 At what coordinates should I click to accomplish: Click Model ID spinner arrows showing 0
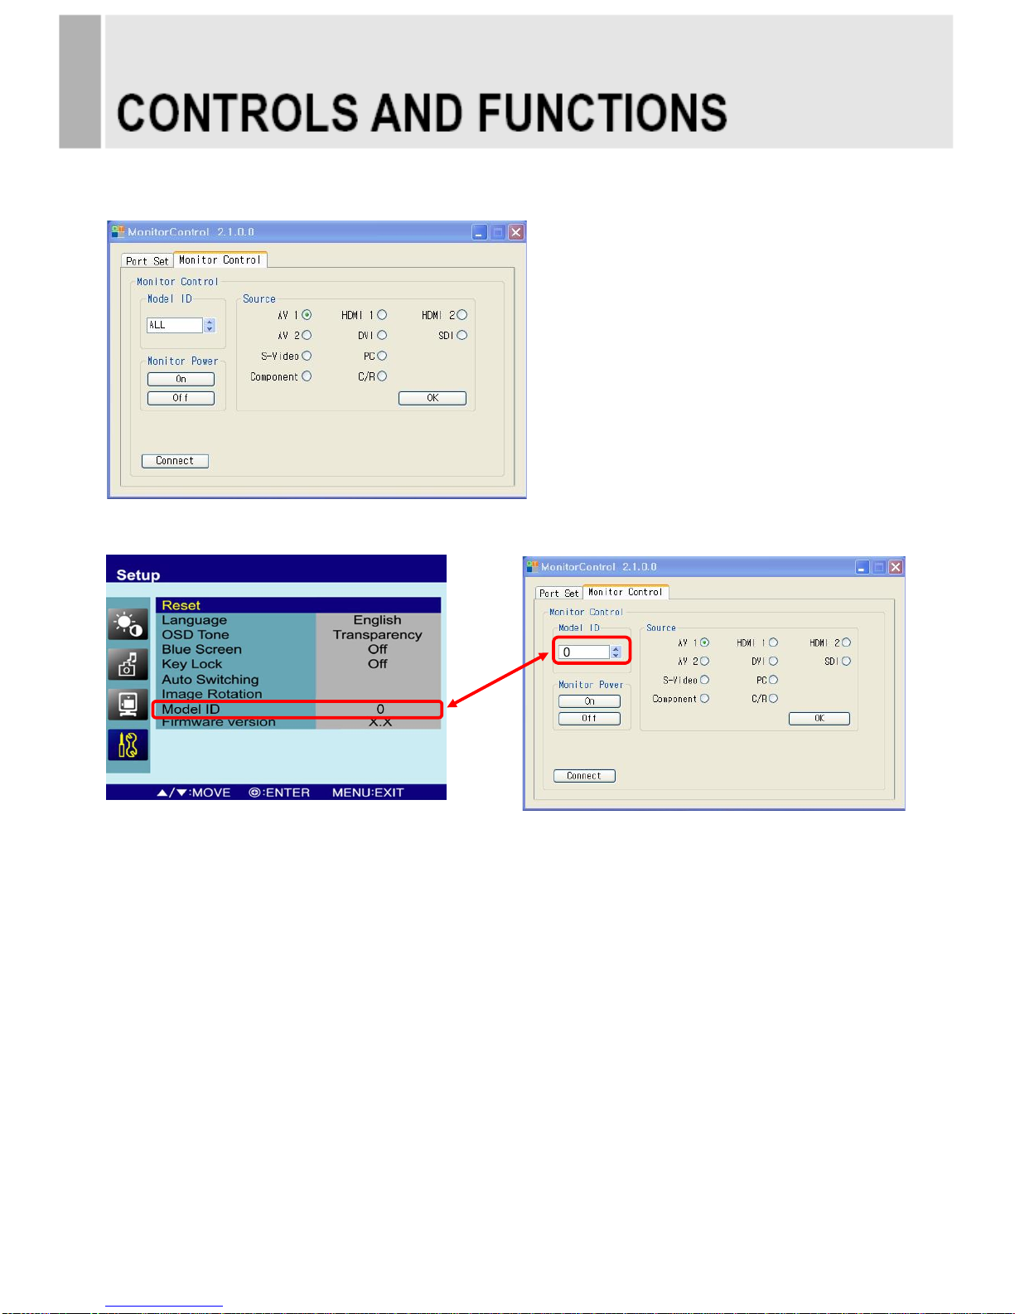pos(616,652)
